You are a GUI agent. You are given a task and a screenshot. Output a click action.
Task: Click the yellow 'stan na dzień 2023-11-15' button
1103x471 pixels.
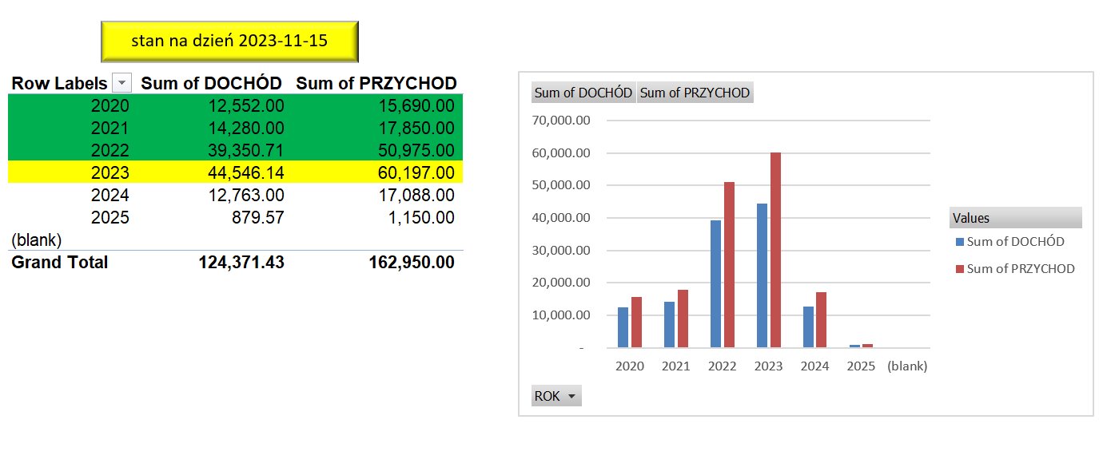pos(229,42)
